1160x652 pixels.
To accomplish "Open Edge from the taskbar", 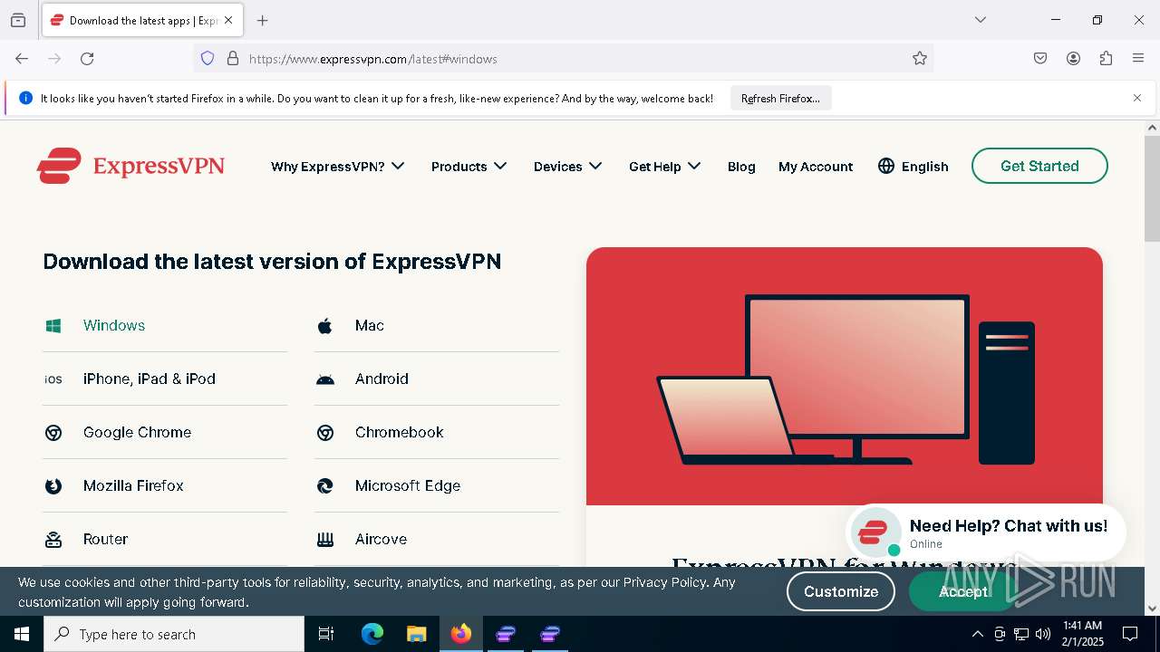I will pos(372,635).
